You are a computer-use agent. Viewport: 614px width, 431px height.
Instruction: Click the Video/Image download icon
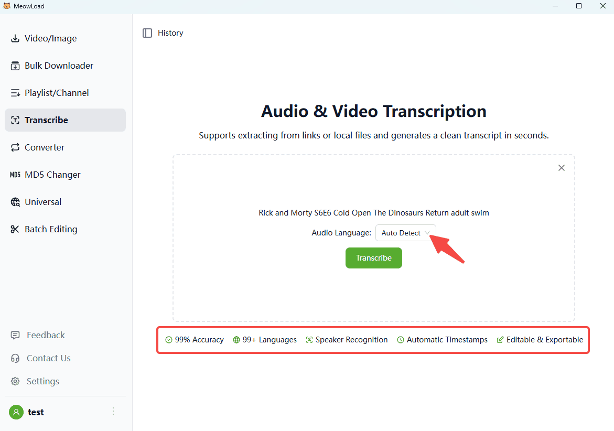[x=15, y=38]
